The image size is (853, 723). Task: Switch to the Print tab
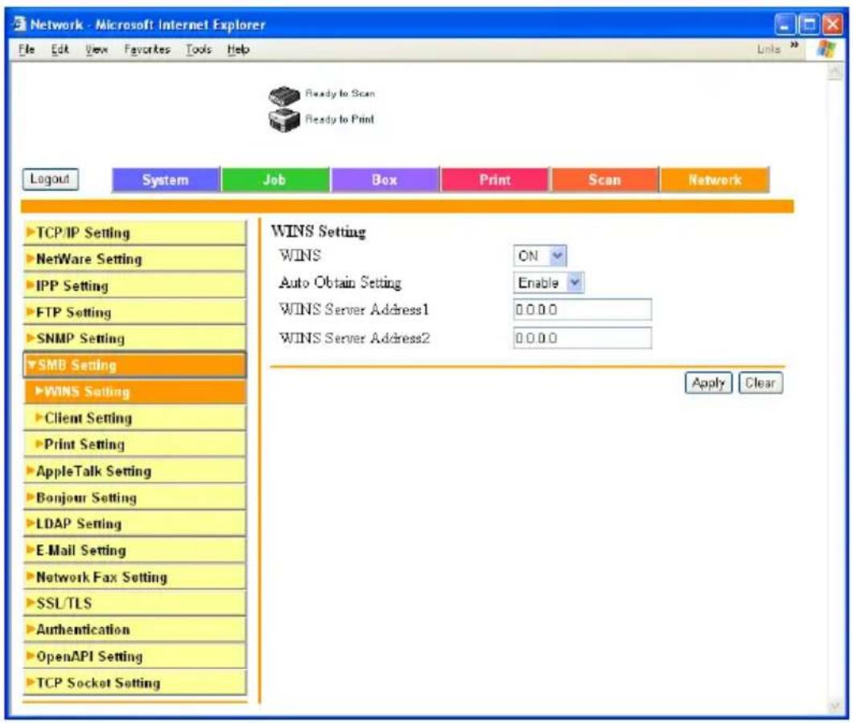(x=495, y=180)
